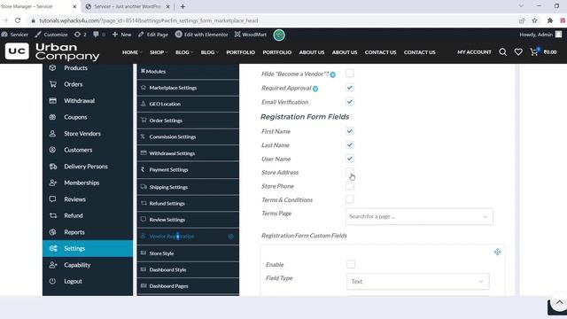Click the Edit Page admin bar link
Viewport: 567px width, 319px height.
coord(153,35)
